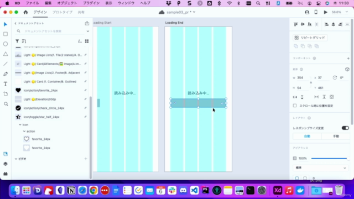The width and height of the screenshot is (354, 199).
Task: Add a video with plus button
Action: coord(86,159)
